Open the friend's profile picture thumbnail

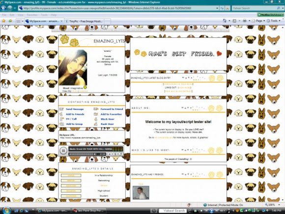coord(141,192)
